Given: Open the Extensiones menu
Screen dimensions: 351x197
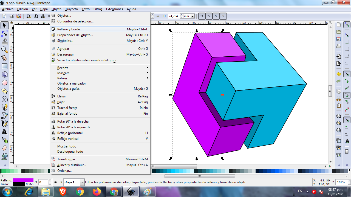Looking at the screenshot, I should (114, 9).
